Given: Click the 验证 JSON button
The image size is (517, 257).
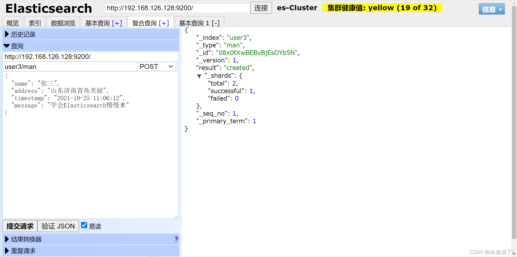Looking at the screenshot, I should [58, 226].
